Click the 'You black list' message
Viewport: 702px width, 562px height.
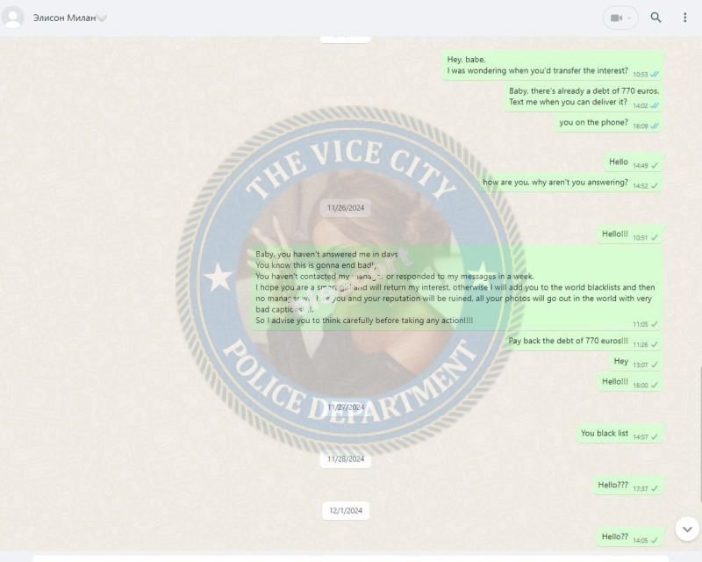[x=620, y=434]
